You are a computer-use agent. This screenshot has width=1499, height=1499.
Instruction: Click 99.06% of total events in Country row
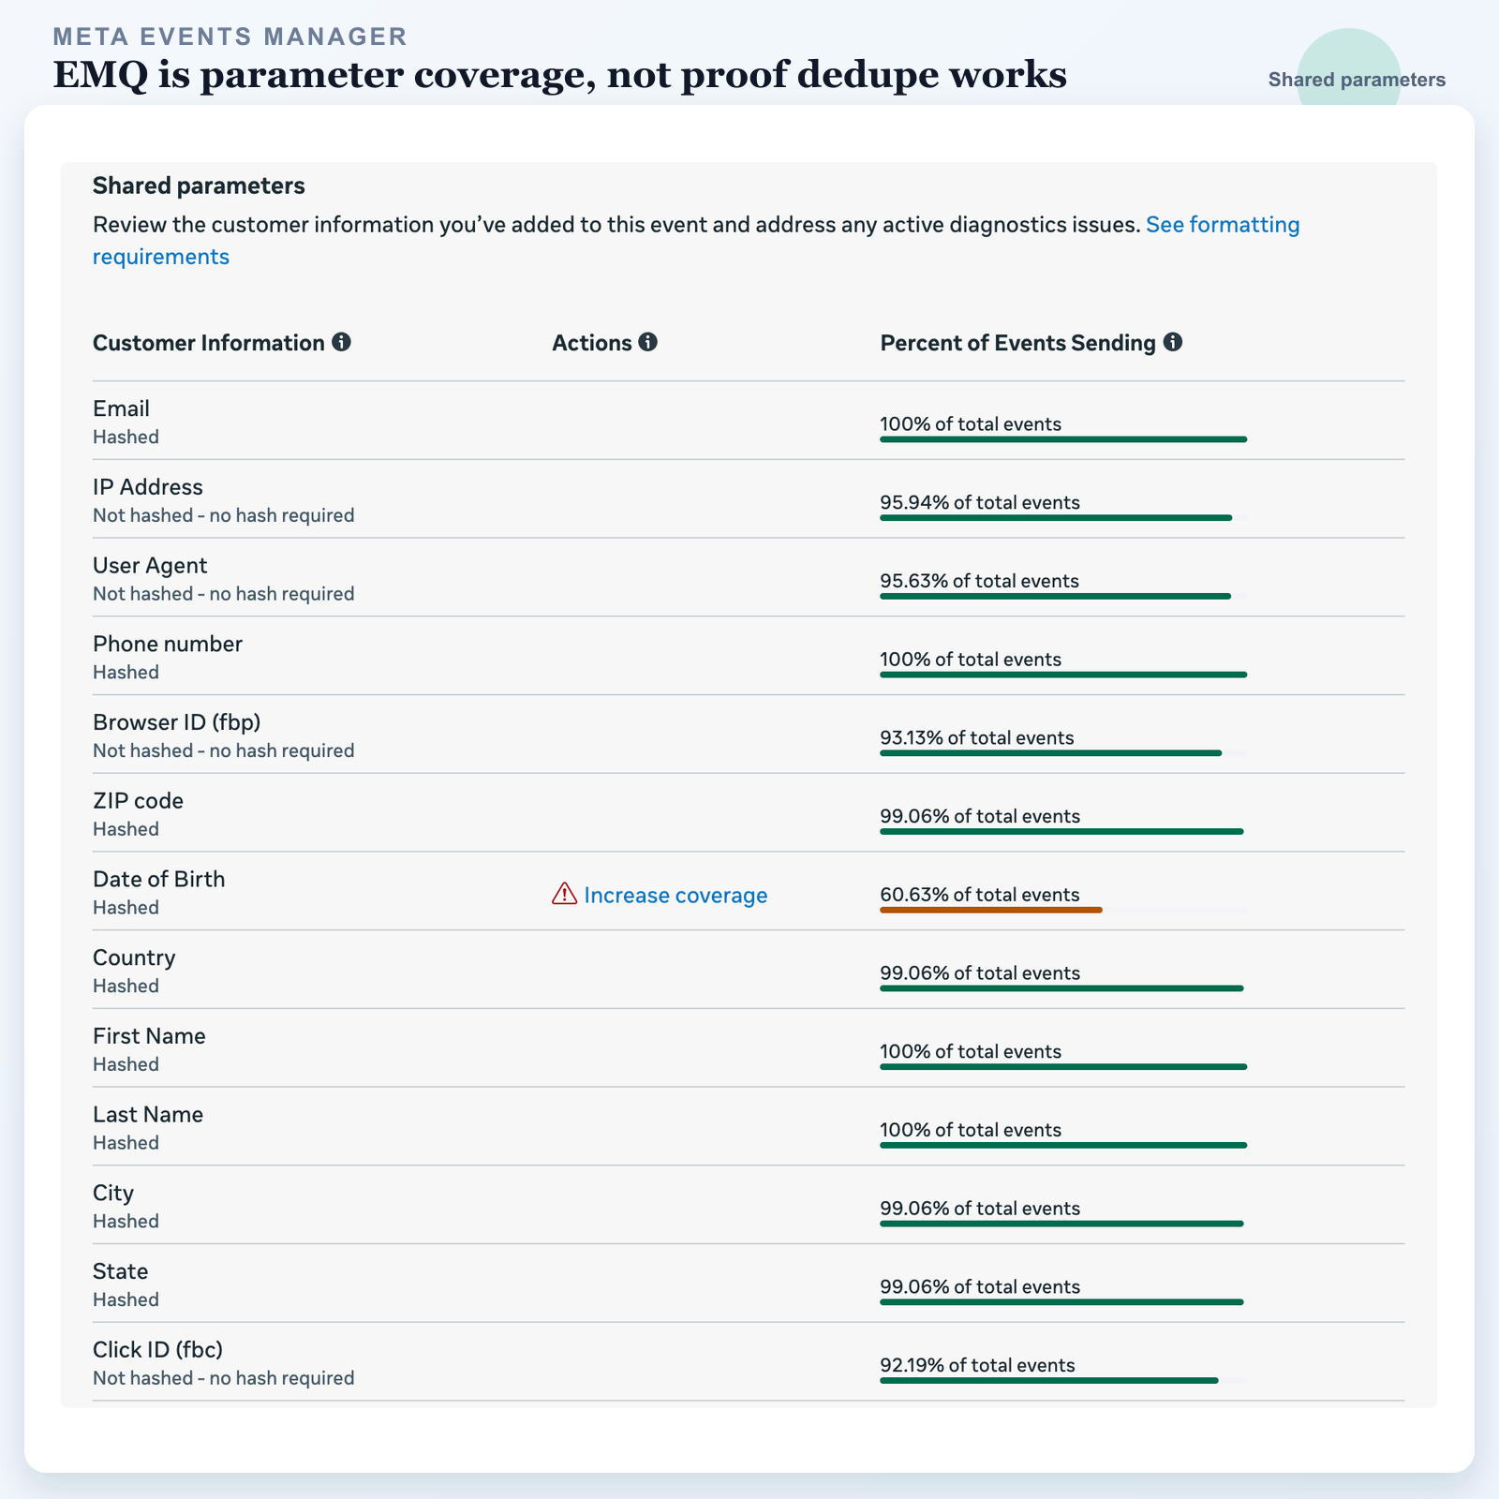pos(980,973)
